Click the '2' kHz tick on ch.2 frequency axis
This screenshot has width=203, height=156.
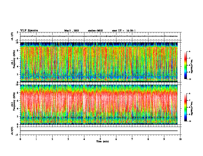coord(18,116)
